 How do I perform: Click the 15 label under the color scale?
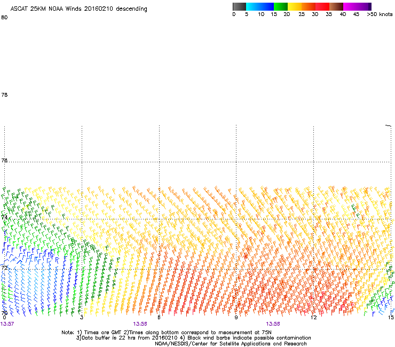point(274,14)
